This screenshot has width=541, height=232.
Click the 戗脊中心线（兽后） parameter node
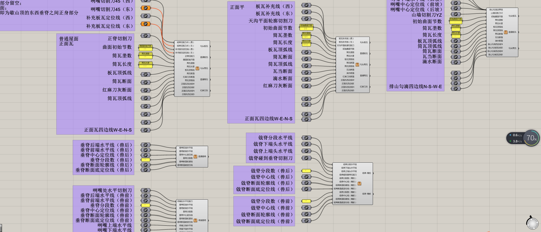click(306, 177)
